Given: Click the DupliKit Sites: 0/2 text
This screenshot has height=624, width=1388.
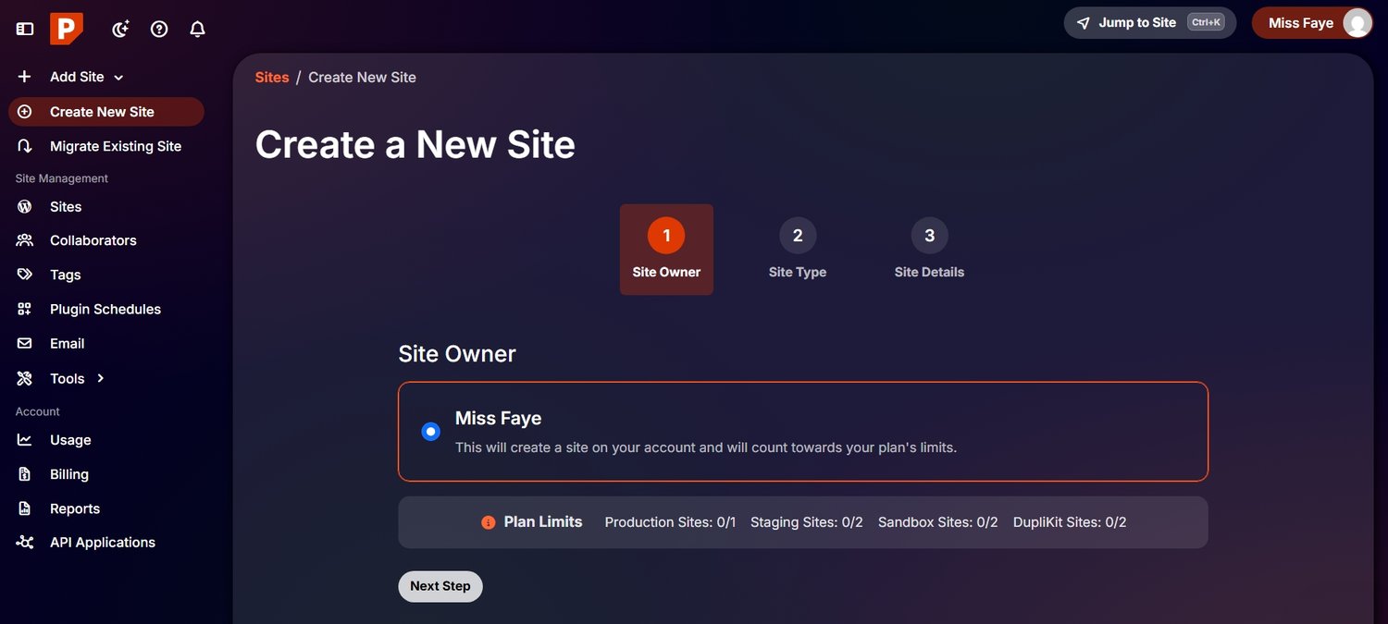Looking at the screenshot, I should 1070,522.
